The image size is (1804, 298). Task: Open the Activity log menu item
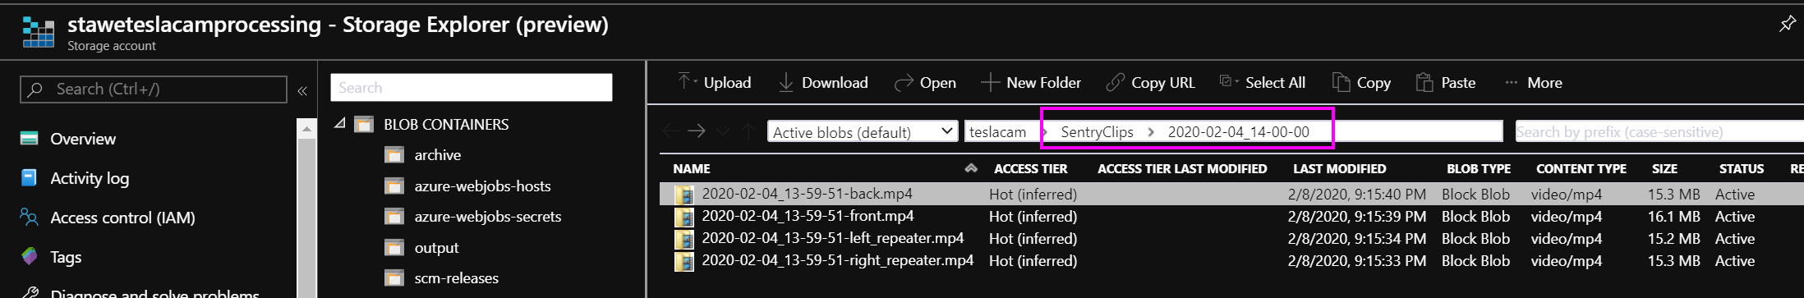click(x=90, y=178)
